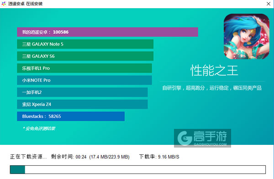Click the large 性能之王 heading
The width and height of the screenshot is (274, 179).
coord(214,71)
